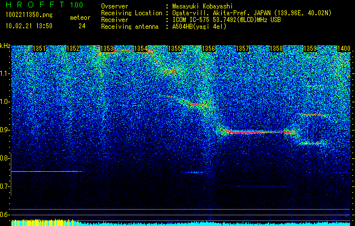Click the 1.0.0 version number
The width and height of the screenshot is (355, 226).
[76, 5]
